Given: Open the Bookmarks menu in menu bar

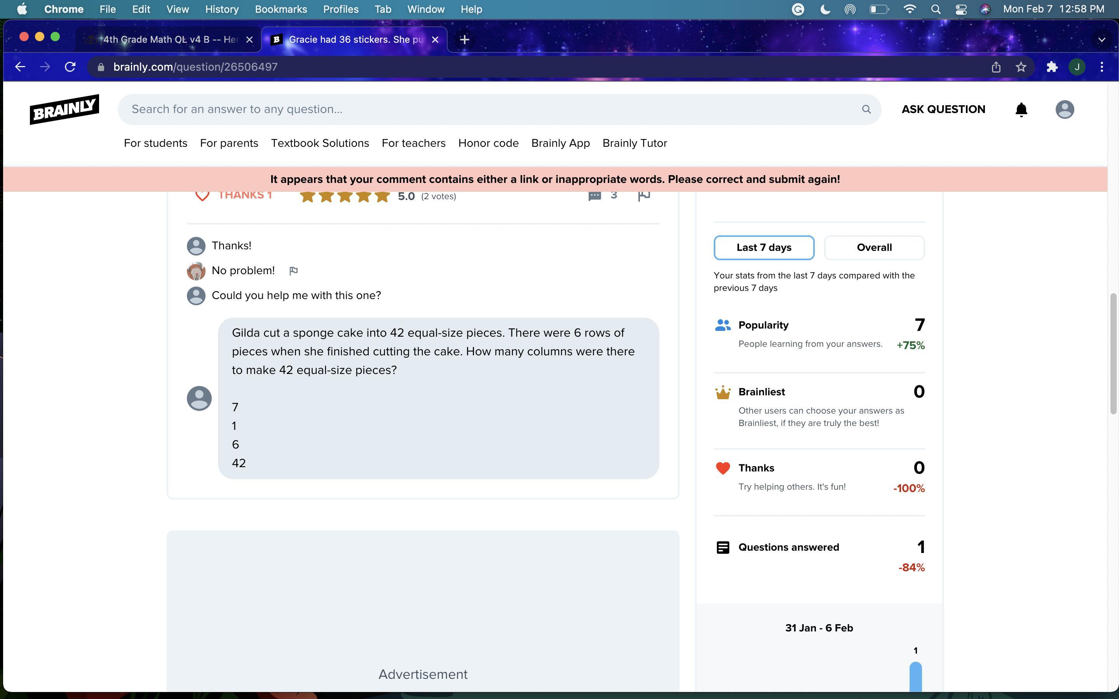Looking at the screenshot, I should (x=281, y=9).
